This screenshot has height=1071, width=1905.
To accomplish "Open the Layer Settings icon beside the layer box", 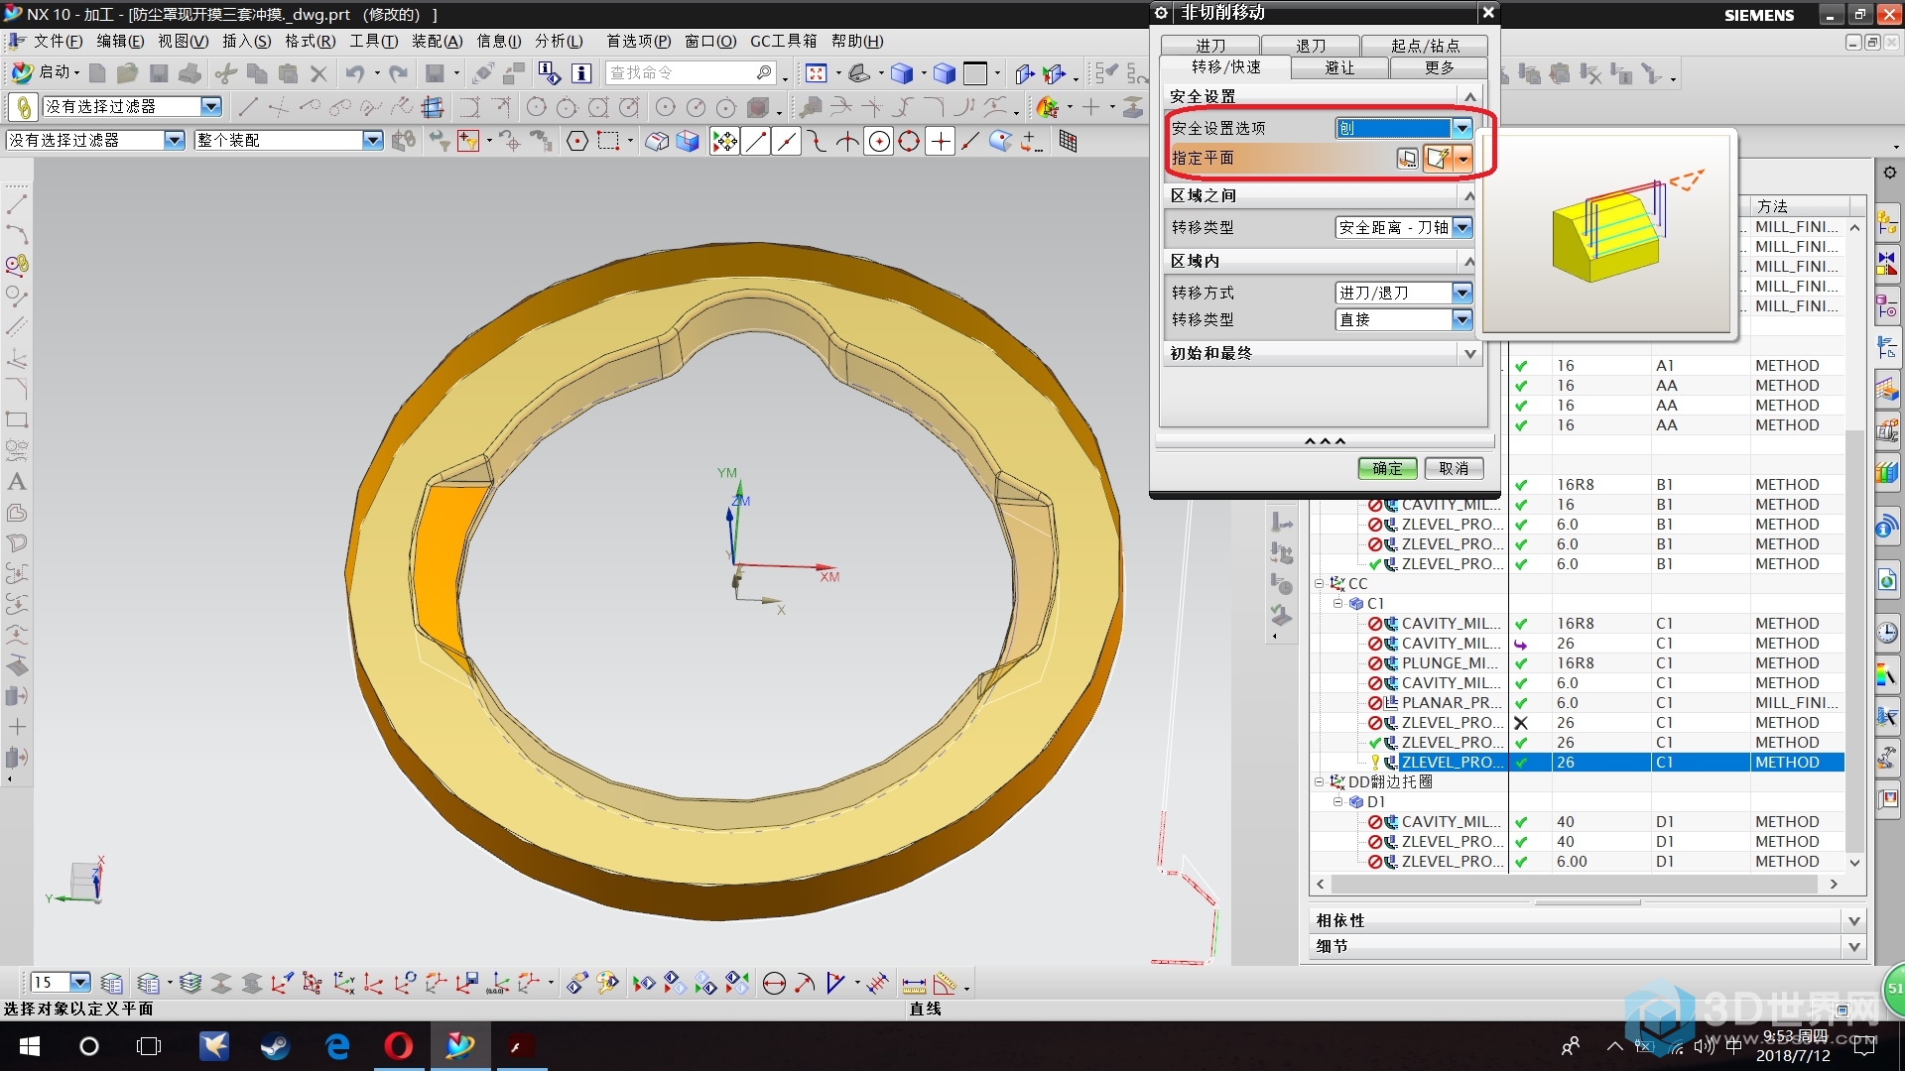I will tap(112, 983).
